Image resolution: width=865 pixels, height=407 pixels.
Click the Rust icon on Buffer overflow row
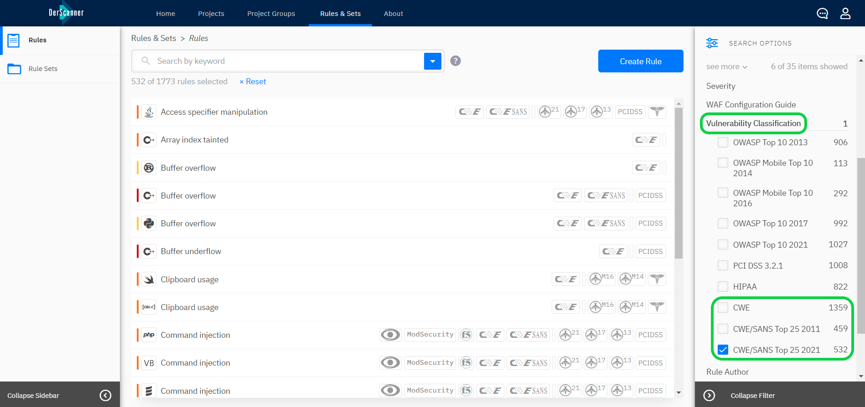tap(149, 168)
